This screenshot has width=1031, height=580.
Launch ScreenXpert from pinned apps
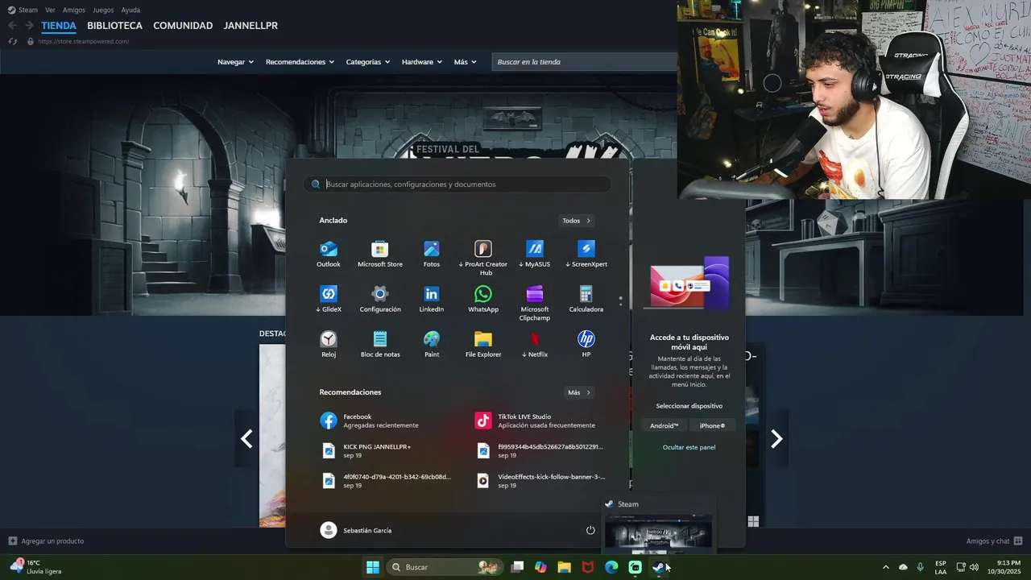tap(586, 254)
